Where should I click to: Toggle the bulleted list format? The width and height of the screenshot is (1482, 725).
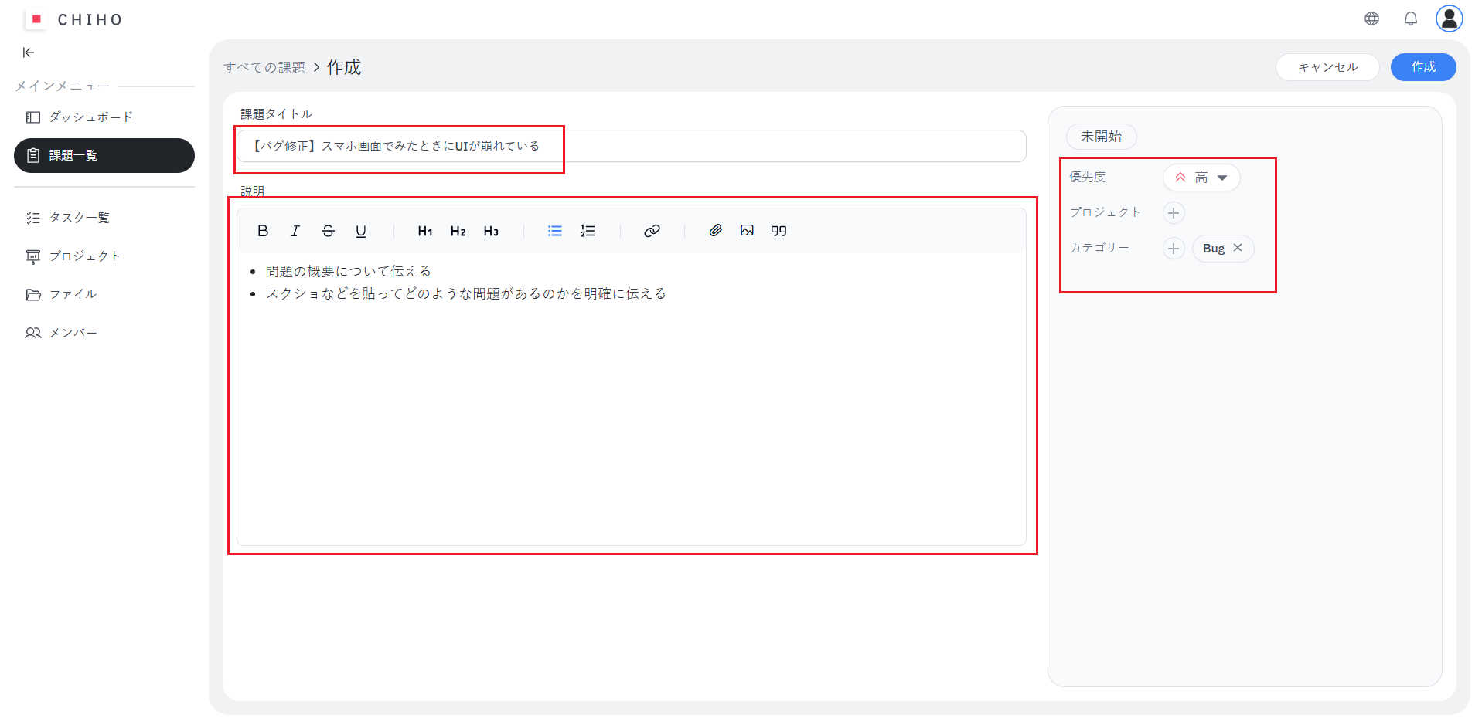click(555, 231)
